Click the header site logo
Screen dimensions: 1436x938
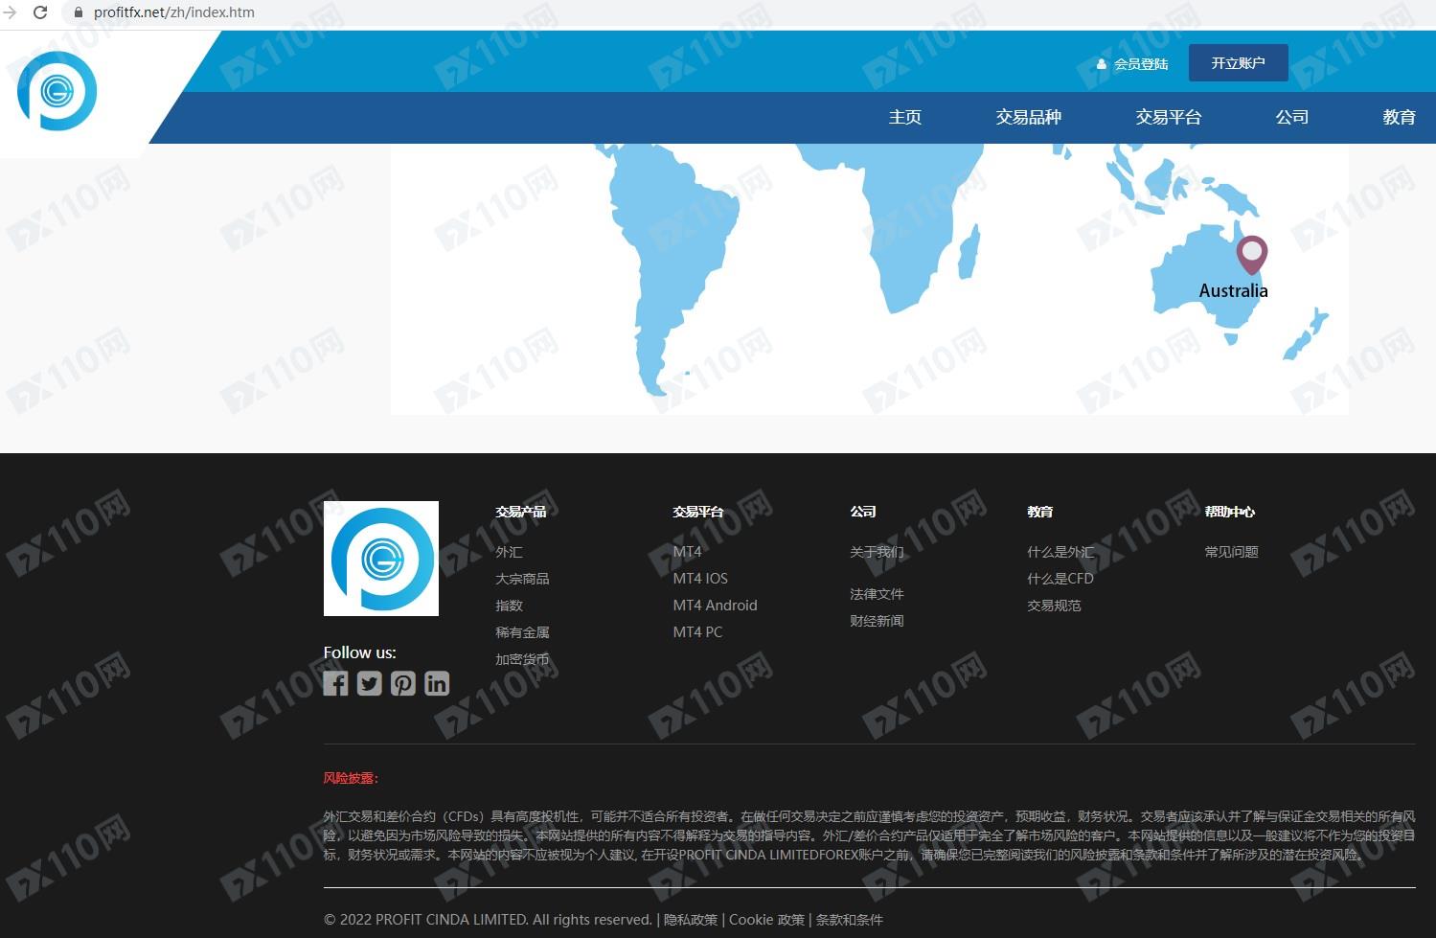point(57,91)
